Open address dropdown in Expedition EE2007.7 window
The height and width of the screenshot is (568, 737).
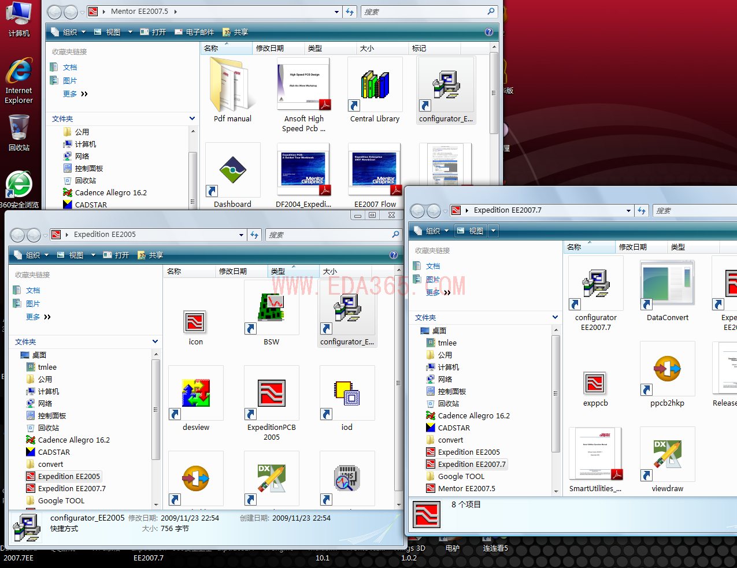628,211
